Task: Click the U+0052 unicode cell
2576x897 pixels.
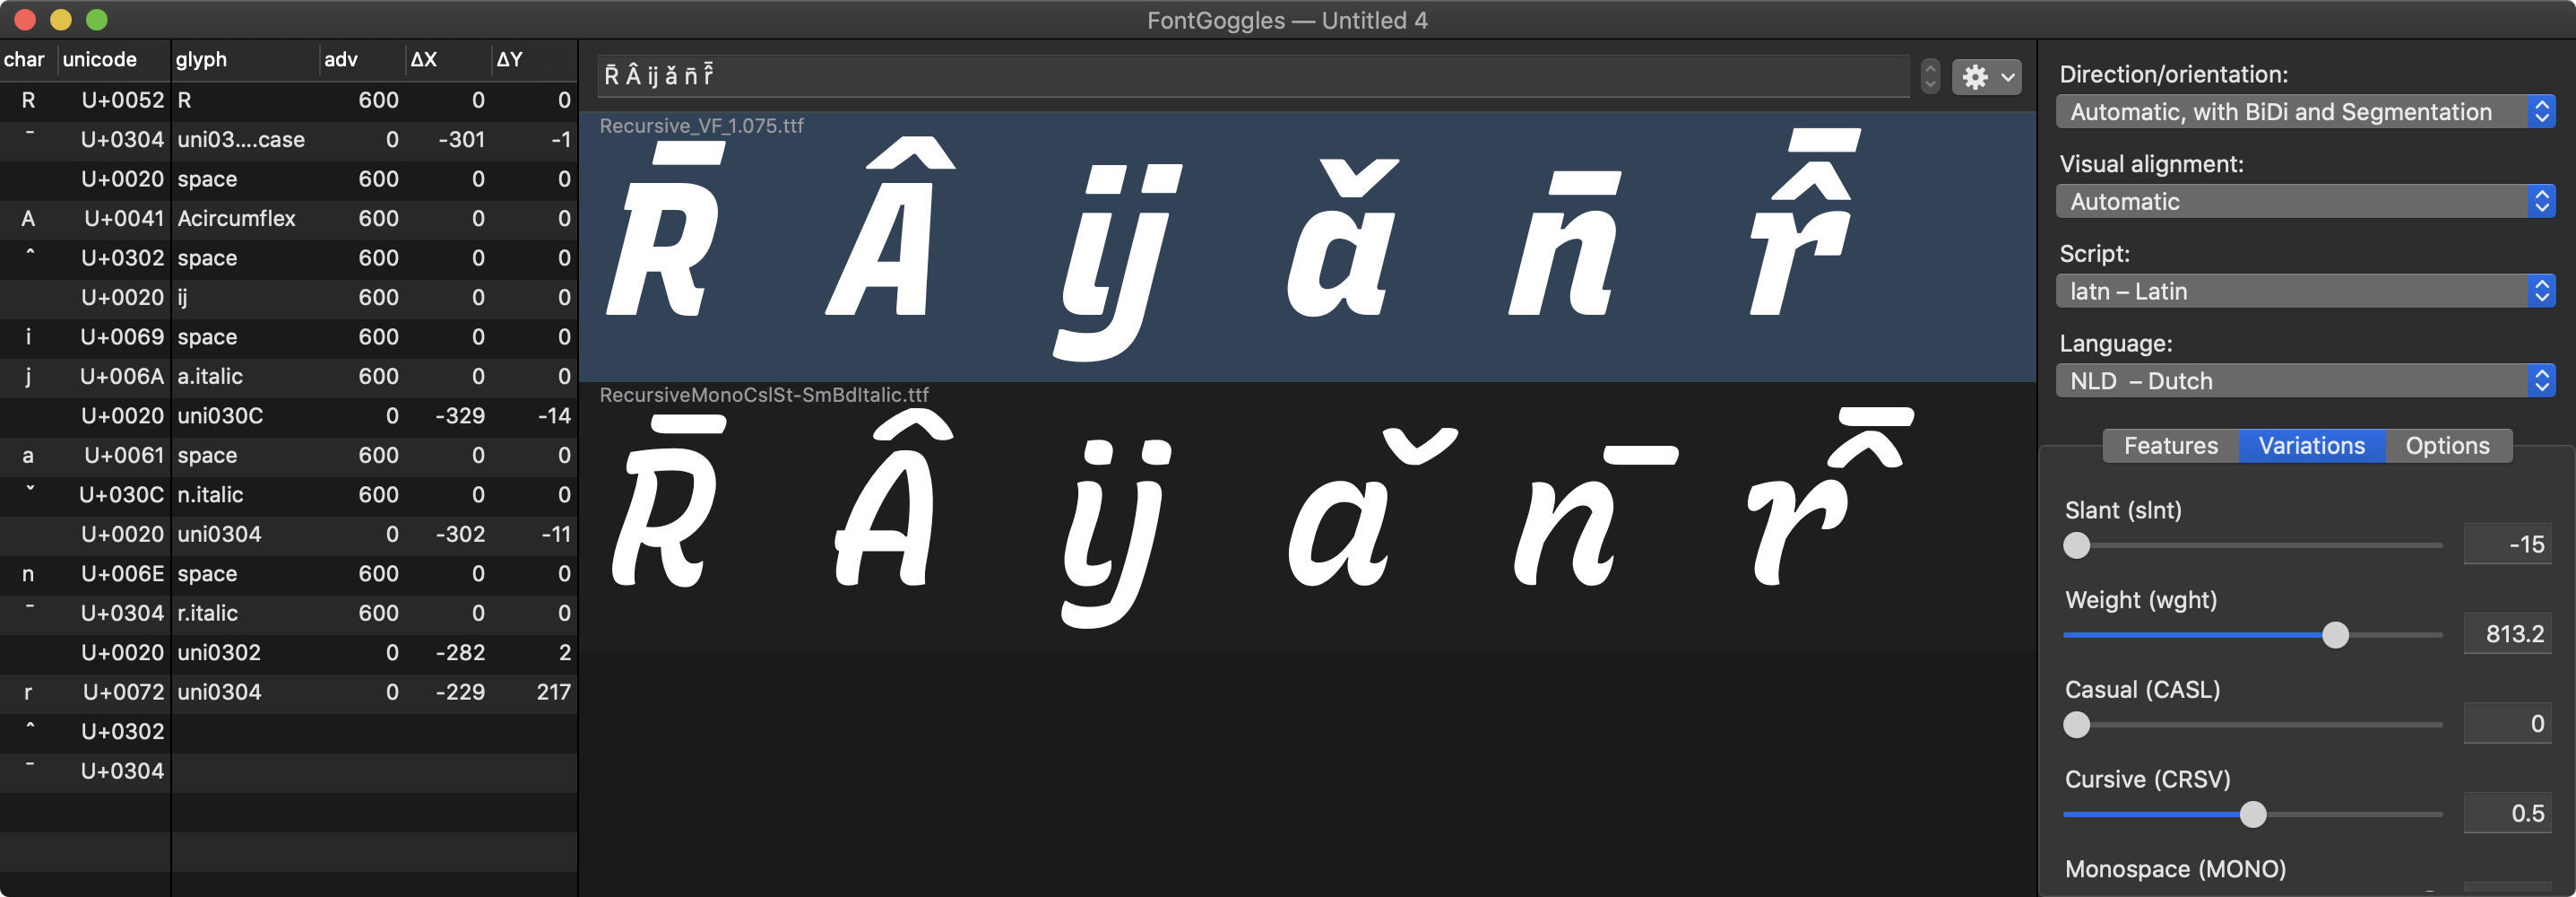Action: point(122,100)
